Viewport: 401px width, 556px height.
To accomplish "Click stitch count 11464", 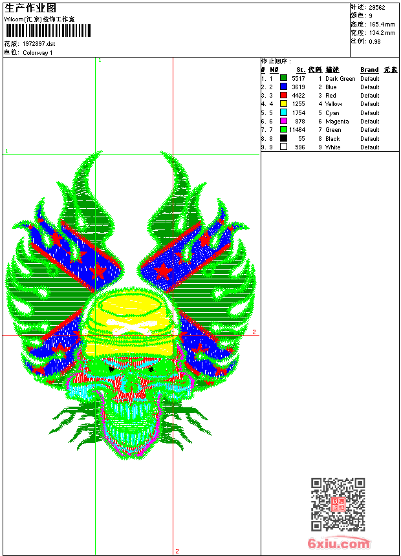I will (297, 130).
